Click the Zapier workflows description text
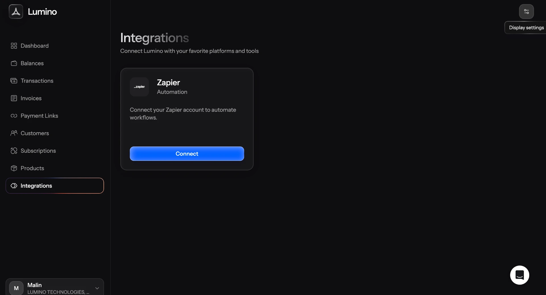Screen dimensions: 546x295 (183, 114)
